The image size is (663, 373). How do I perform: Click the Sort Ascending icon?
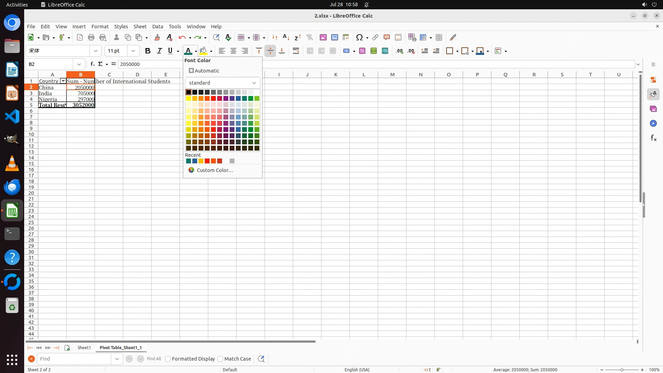[x=286, y=37]
